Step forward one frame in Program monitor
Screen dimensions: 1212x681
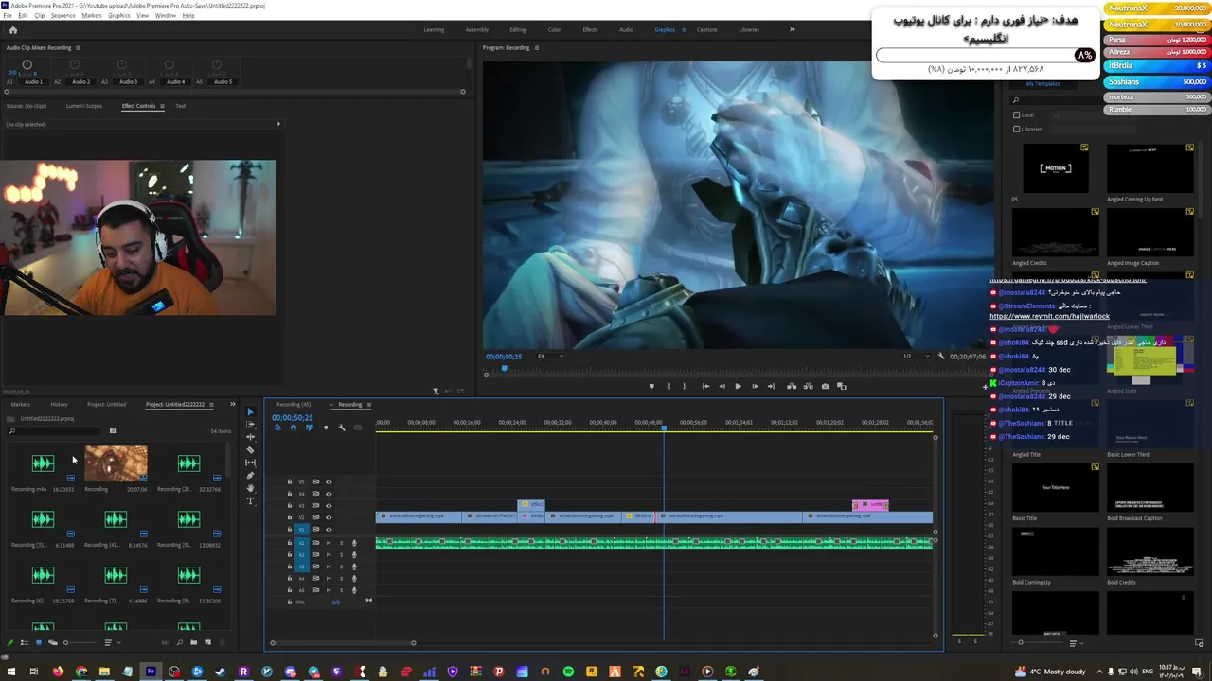[755, 386]
